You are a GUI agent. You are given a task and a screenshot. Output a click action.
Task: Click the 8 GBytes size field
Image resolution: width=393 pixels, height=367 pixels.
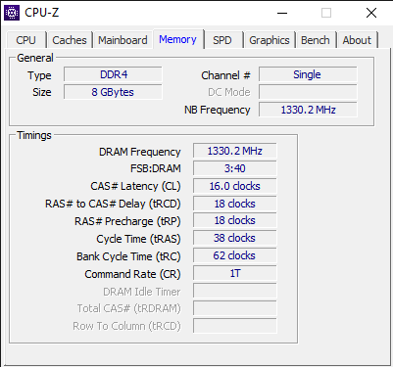pos(113,92)
